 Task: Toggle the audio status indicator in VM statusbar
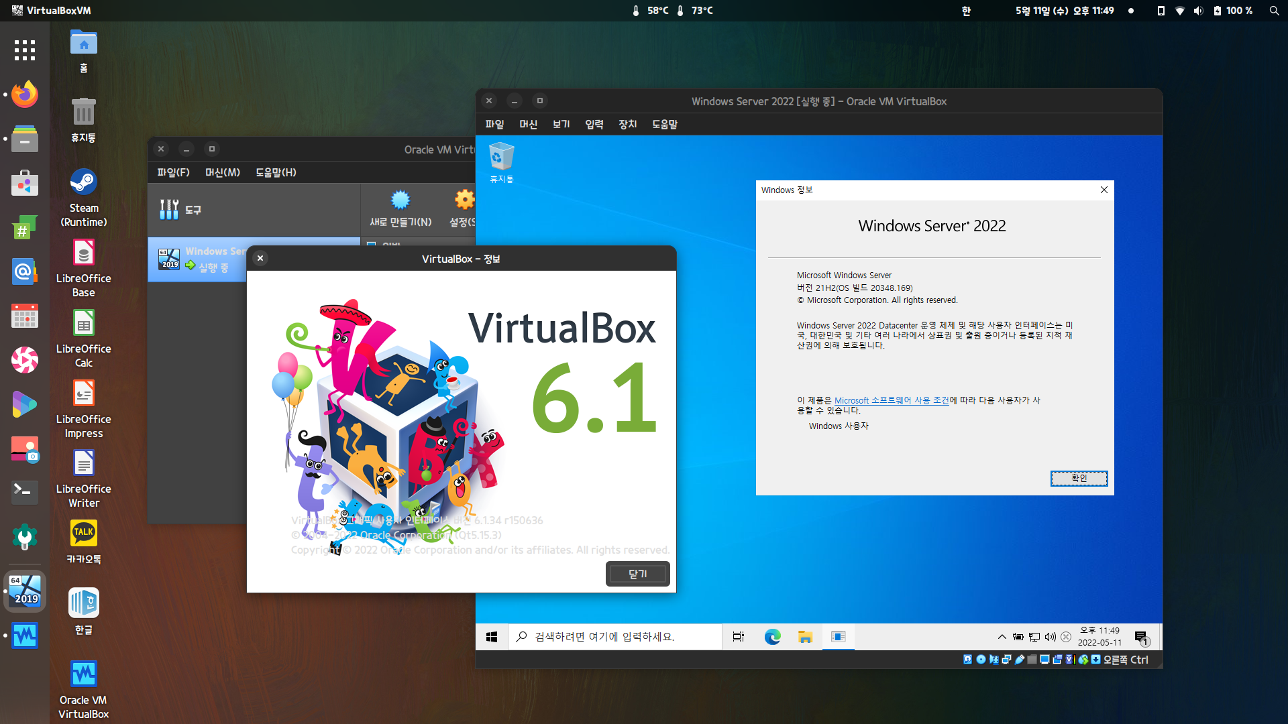pyautogui.click(x=994, y=659)
